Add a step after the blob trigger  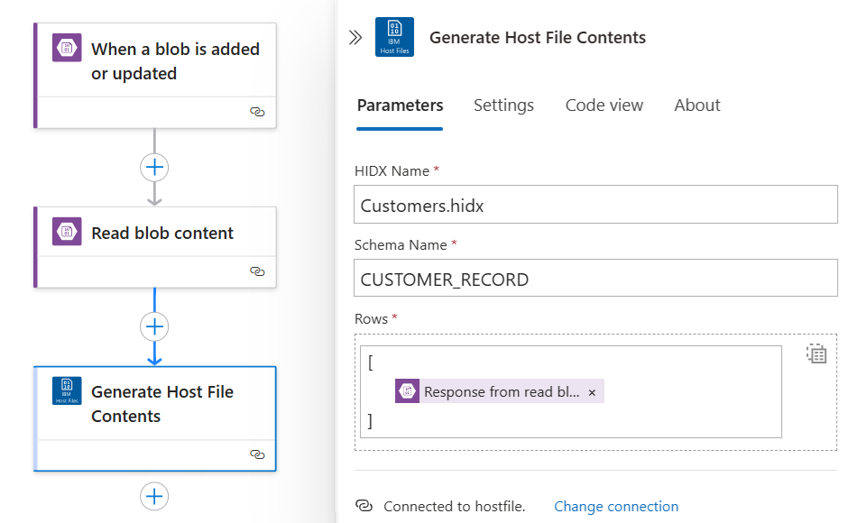pos(154,167)
